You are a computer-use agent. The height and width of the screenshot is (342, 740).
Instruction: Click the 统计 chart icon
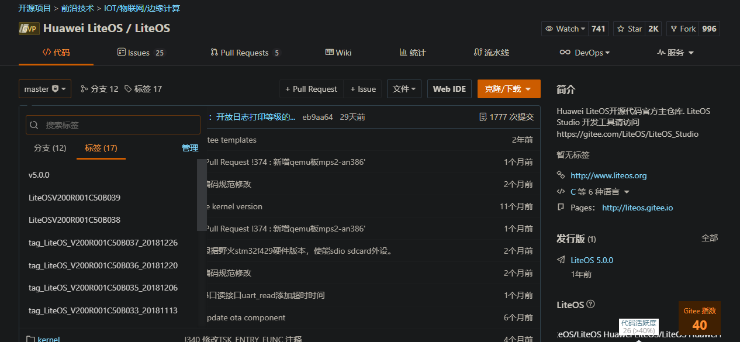[403, 52]
